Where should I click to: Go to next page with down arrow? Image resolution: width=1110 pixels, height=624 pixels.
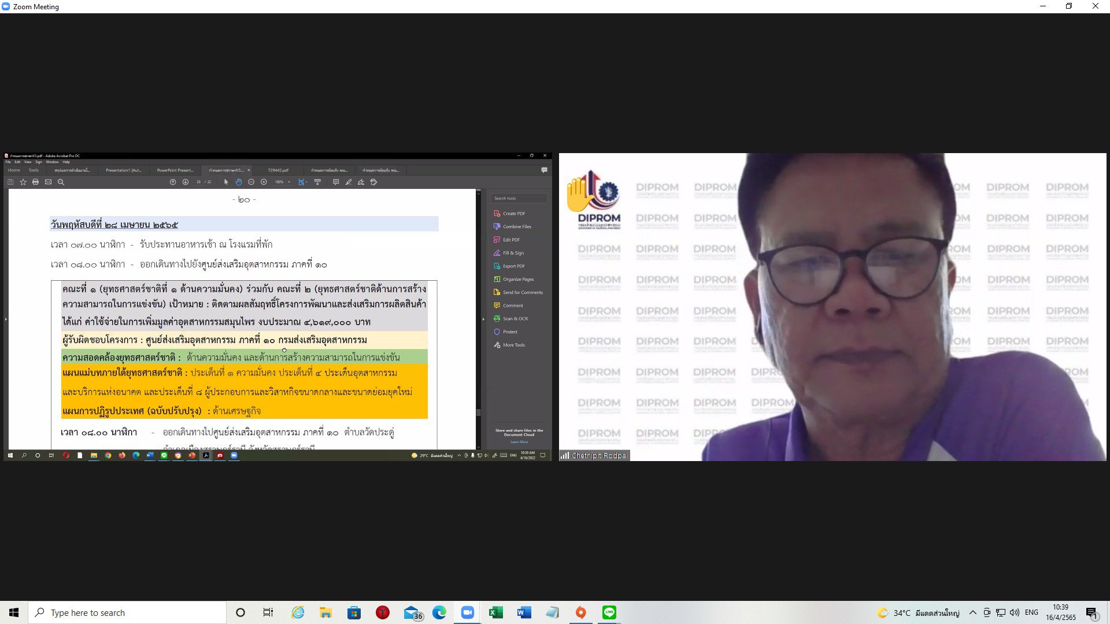[x=185, y=182]
